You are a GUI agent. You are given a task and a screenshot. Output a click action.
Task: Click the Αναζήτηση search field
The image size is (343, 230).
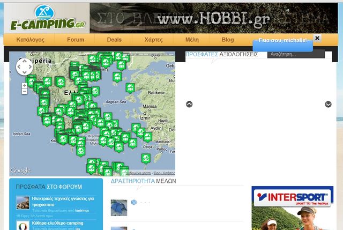click(x=296, y=54)
